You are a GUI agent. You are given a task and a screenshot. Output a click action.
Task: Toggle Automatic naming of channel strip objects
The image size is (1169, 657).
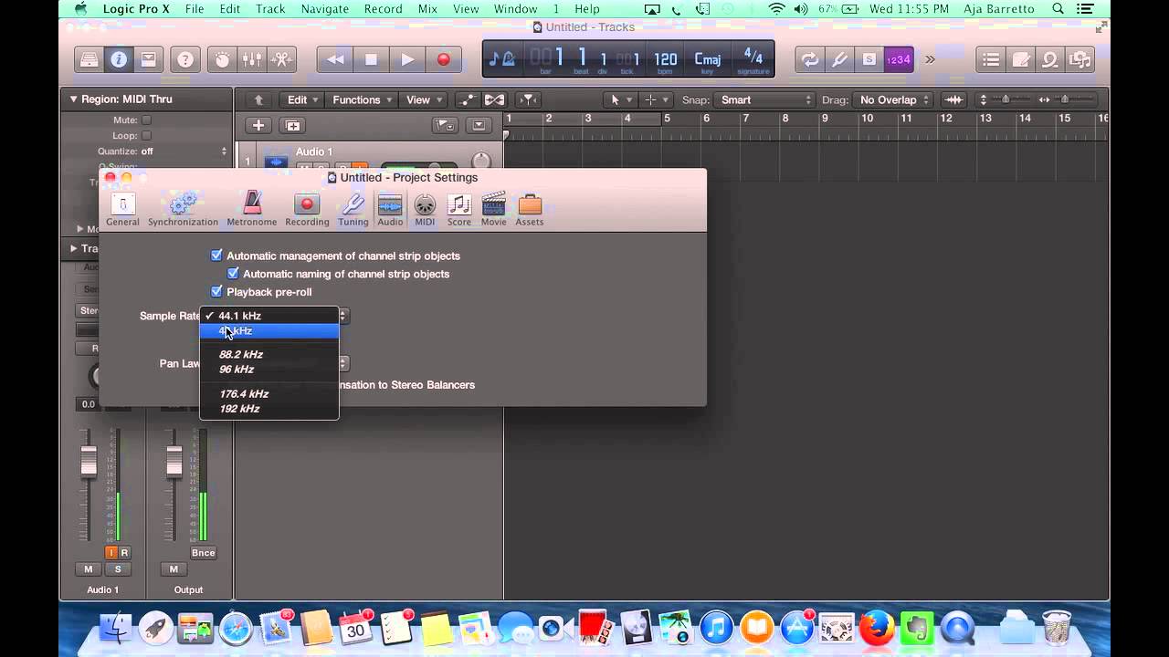(x=233, y=274)
